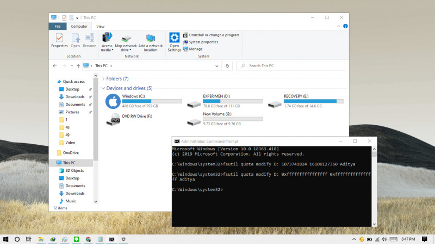
Task: Click RECOVERY (E:) storage usage bar
Action: (314, 101)
